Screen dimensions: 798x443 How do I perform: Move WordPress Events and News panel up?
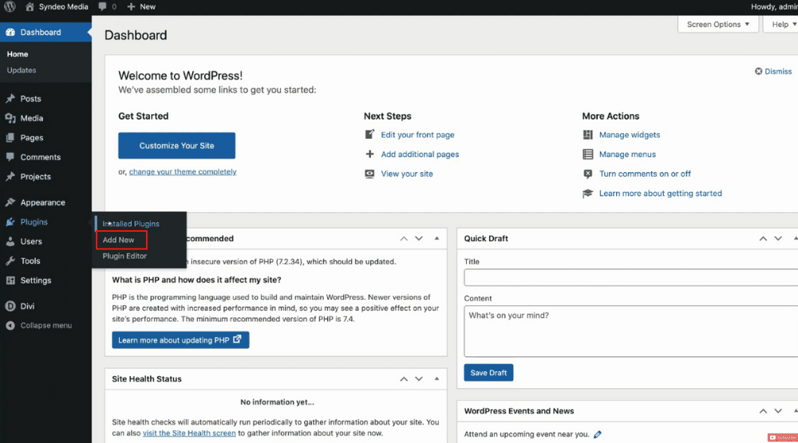click(x=763, y=411)
